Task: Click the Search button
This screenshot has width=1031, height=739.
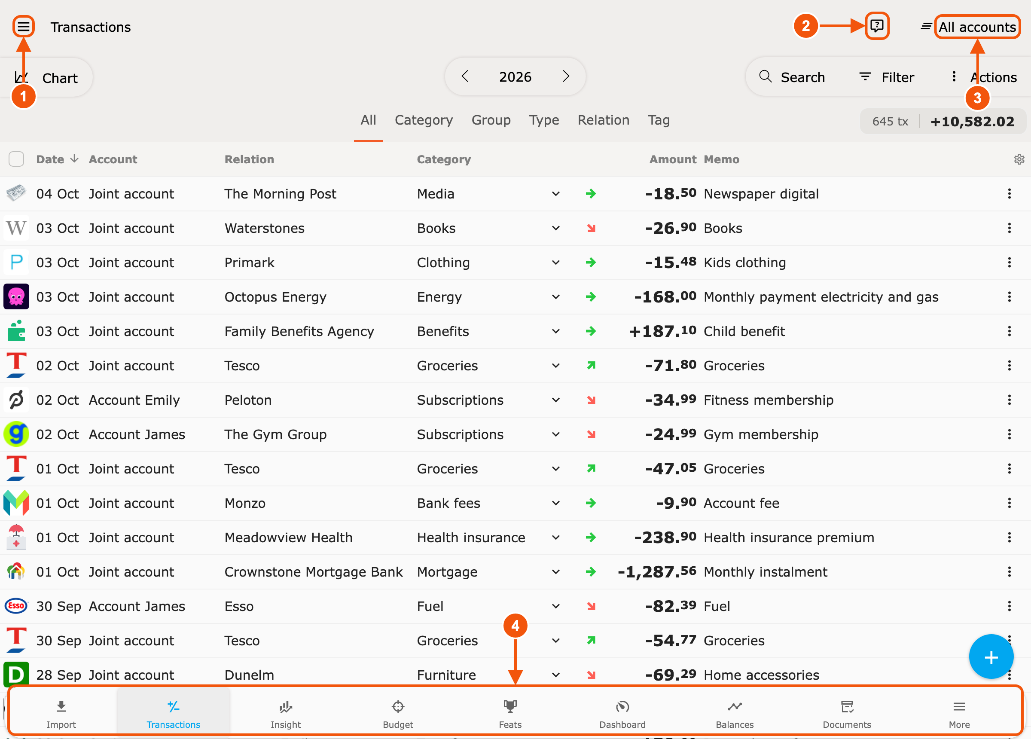Action: coord(792,77)
